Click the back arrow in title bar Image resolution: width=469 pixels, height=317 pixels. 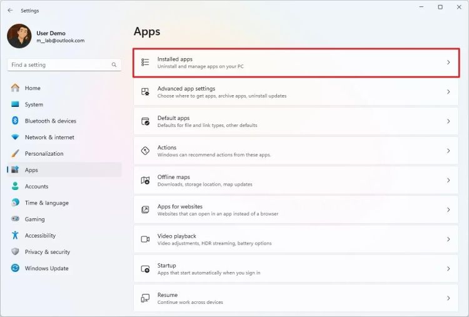point(10,11)
